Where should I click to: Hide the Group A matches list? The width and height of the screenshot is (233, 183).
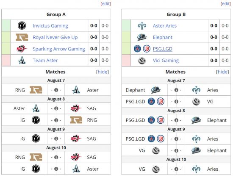(x=103, y=72)
